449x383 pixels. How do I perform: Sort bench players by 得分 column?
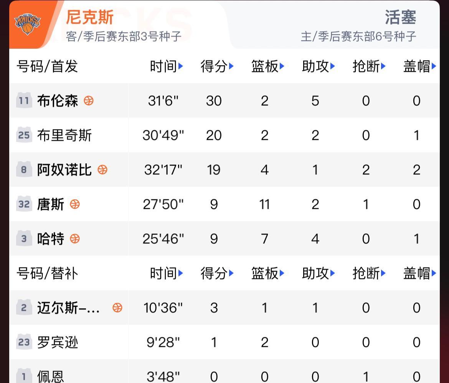click(217, 273)
